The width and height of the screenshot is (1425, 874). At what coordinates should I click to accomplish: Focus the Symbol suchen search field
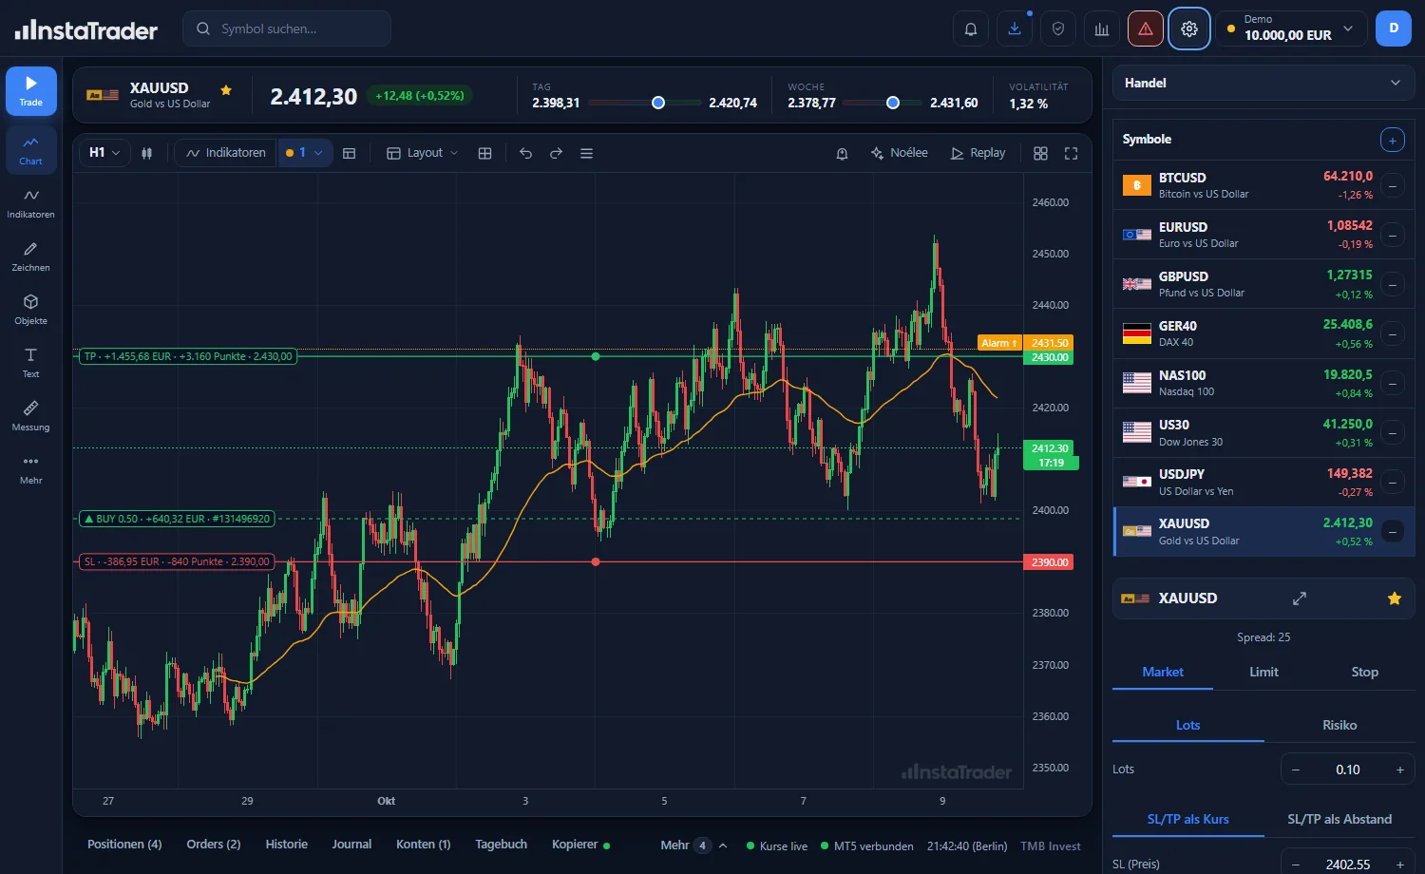(287, 28)
